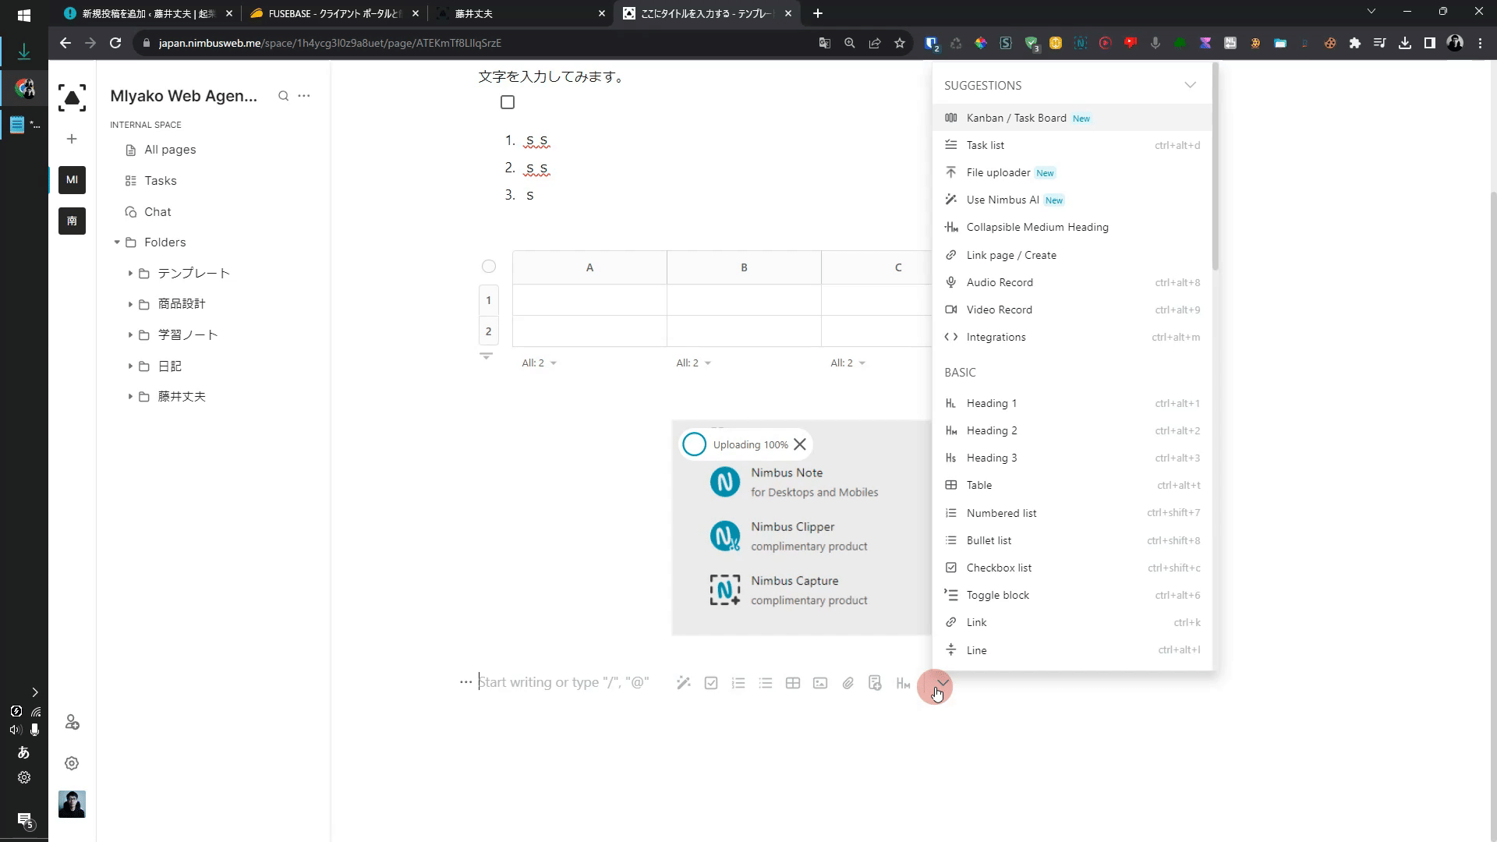
Task: Open workspace search magnifier icon
Action: pos(283,96)
